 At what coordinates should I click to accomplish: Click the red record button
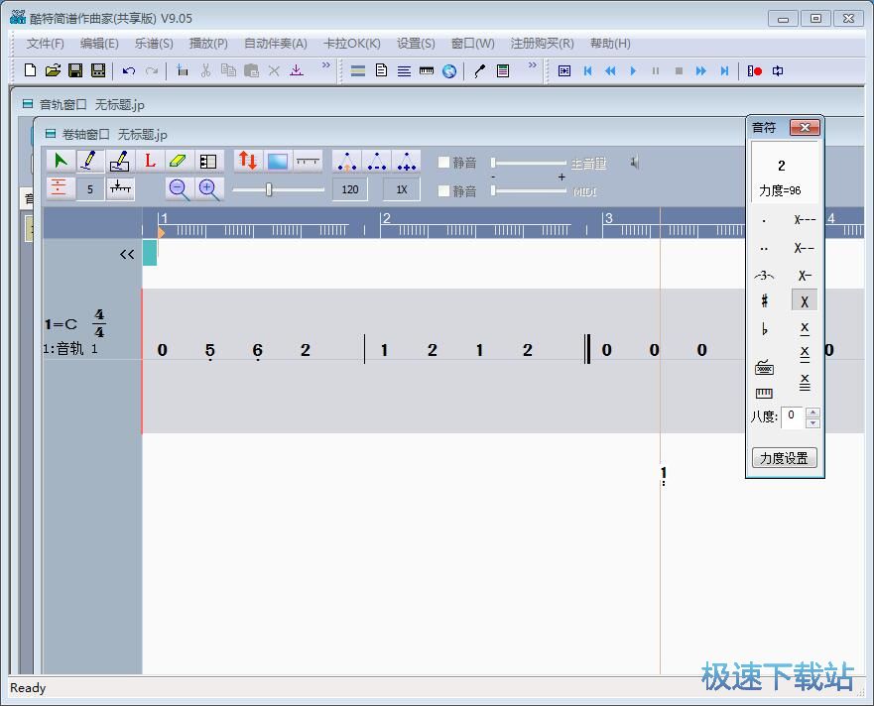(x=755, y=70)
